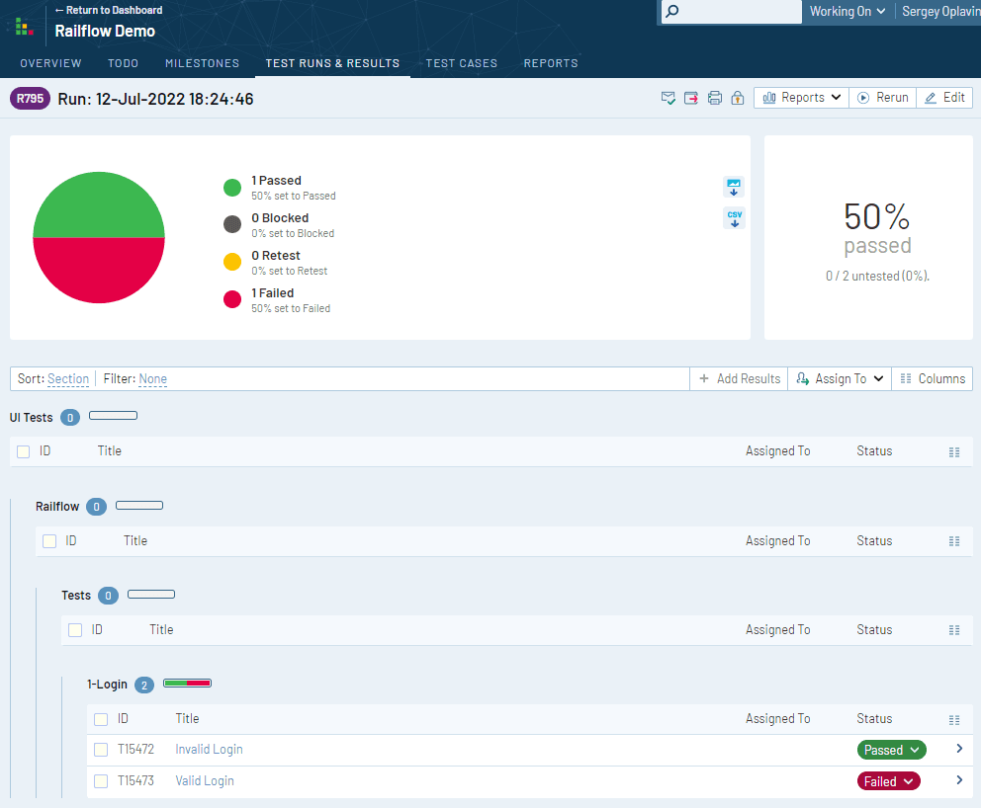
Task: Open the Working On dropdown
Action: [x=846, y=12]
